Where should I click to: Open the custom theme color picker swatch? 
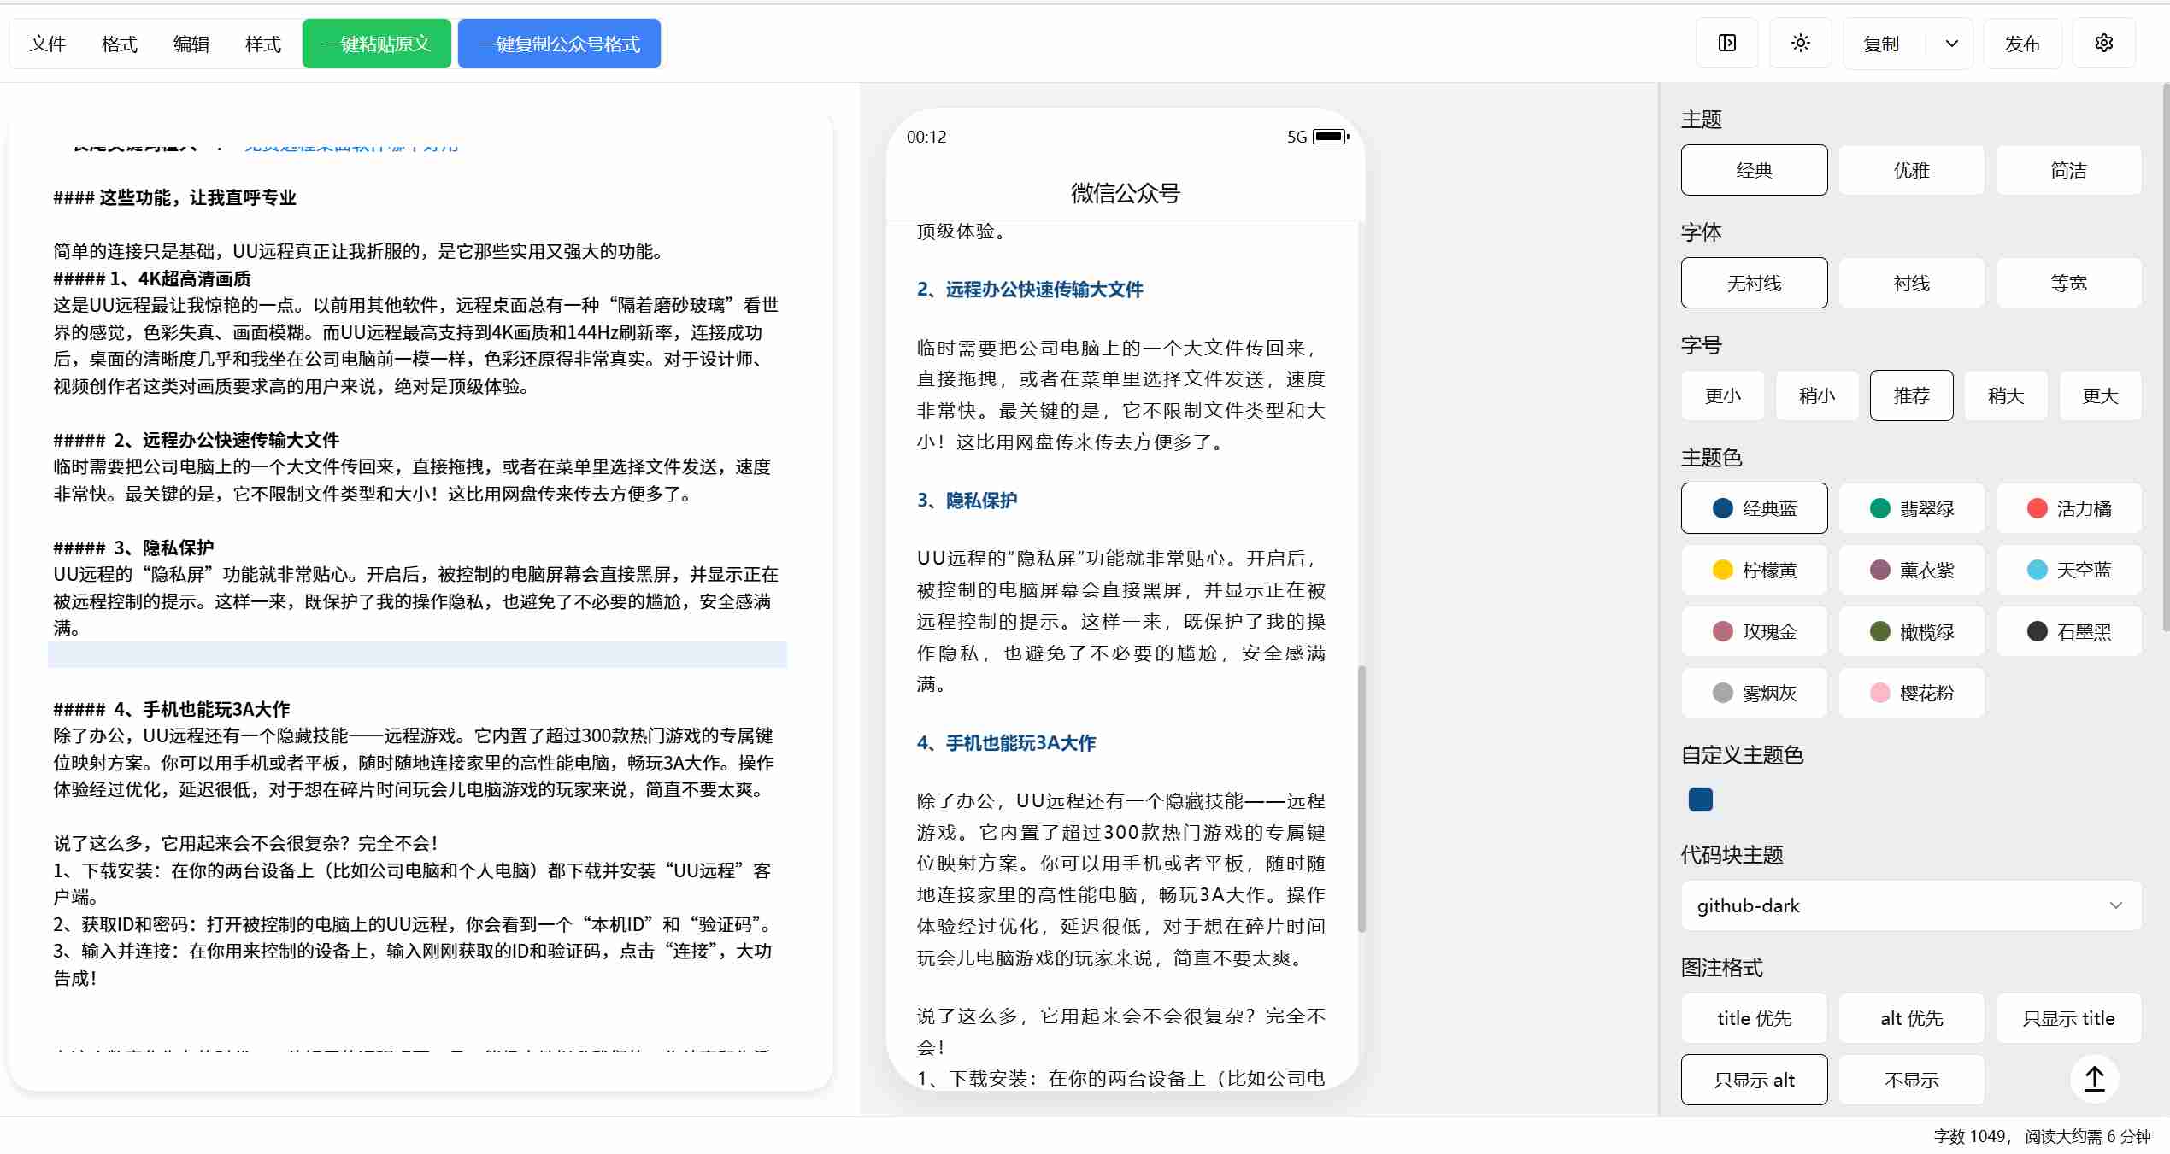click(x=1700, y=800)
